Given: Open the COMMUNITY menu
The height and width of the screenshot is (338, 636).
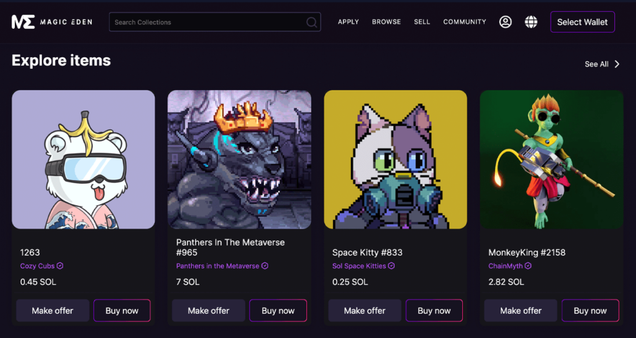Looking at the screenshot, I should point(465,22).
